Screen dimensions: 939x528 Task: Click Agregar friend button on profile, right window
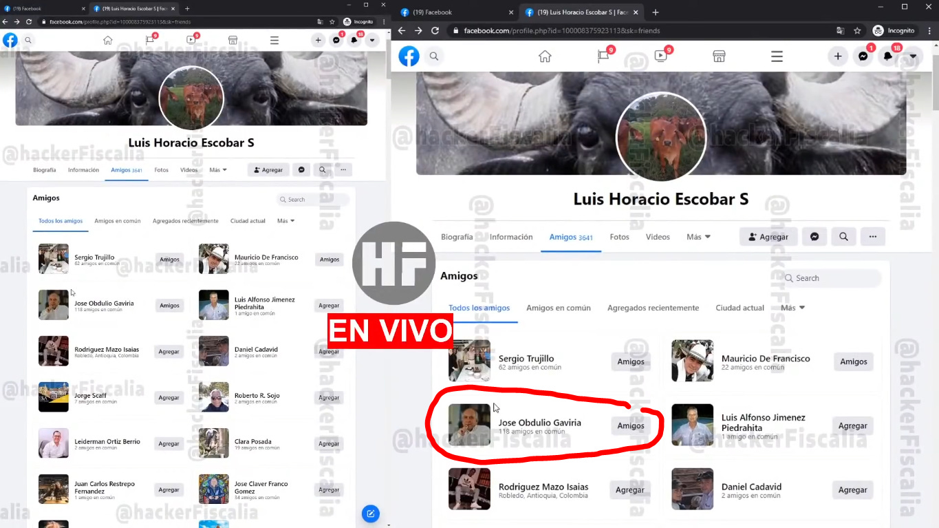point(768,237)
